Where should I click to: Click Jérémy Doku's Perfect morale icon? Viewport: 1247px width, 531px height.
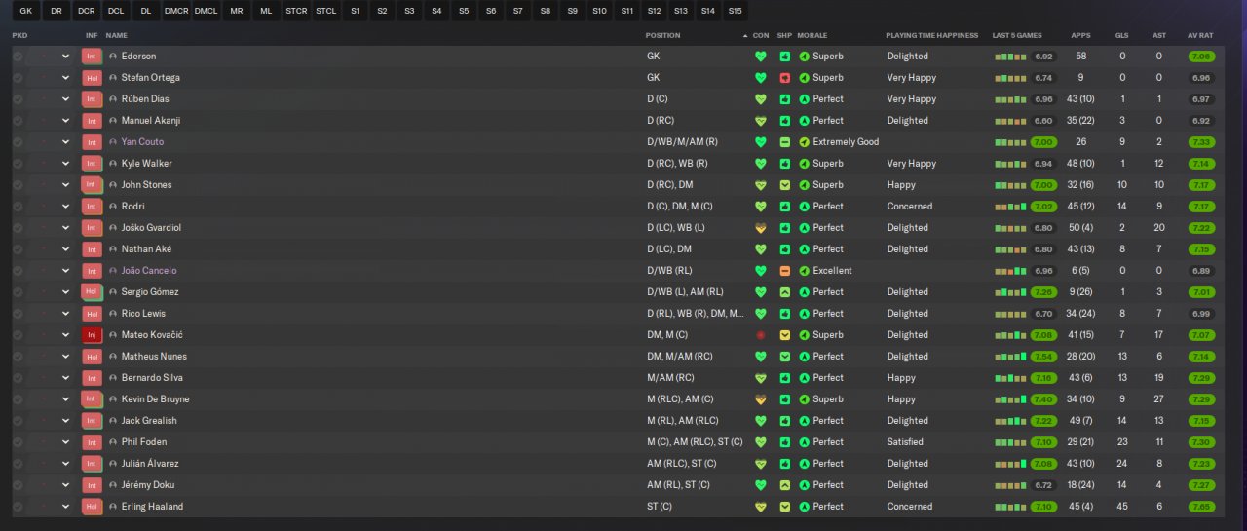(x=804, y=485)
